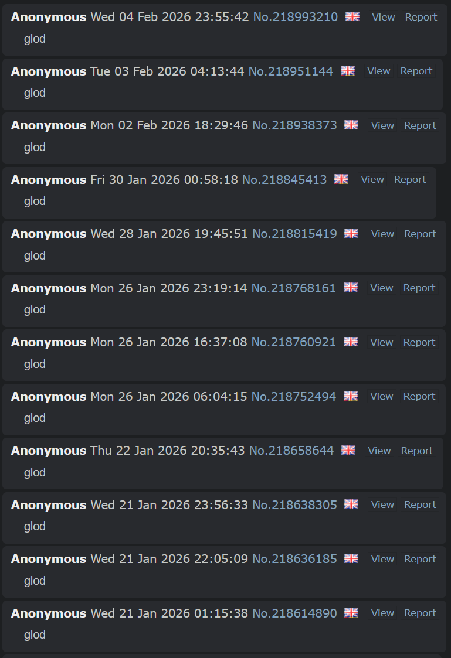451x658 pixels.
Task: Report post No.218760921
Action: [419, 342]
